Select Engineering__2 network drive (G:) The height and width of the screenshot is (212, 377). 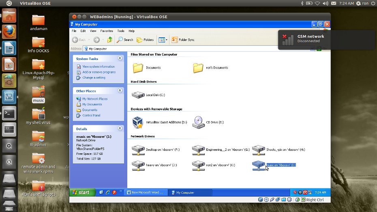198,150
